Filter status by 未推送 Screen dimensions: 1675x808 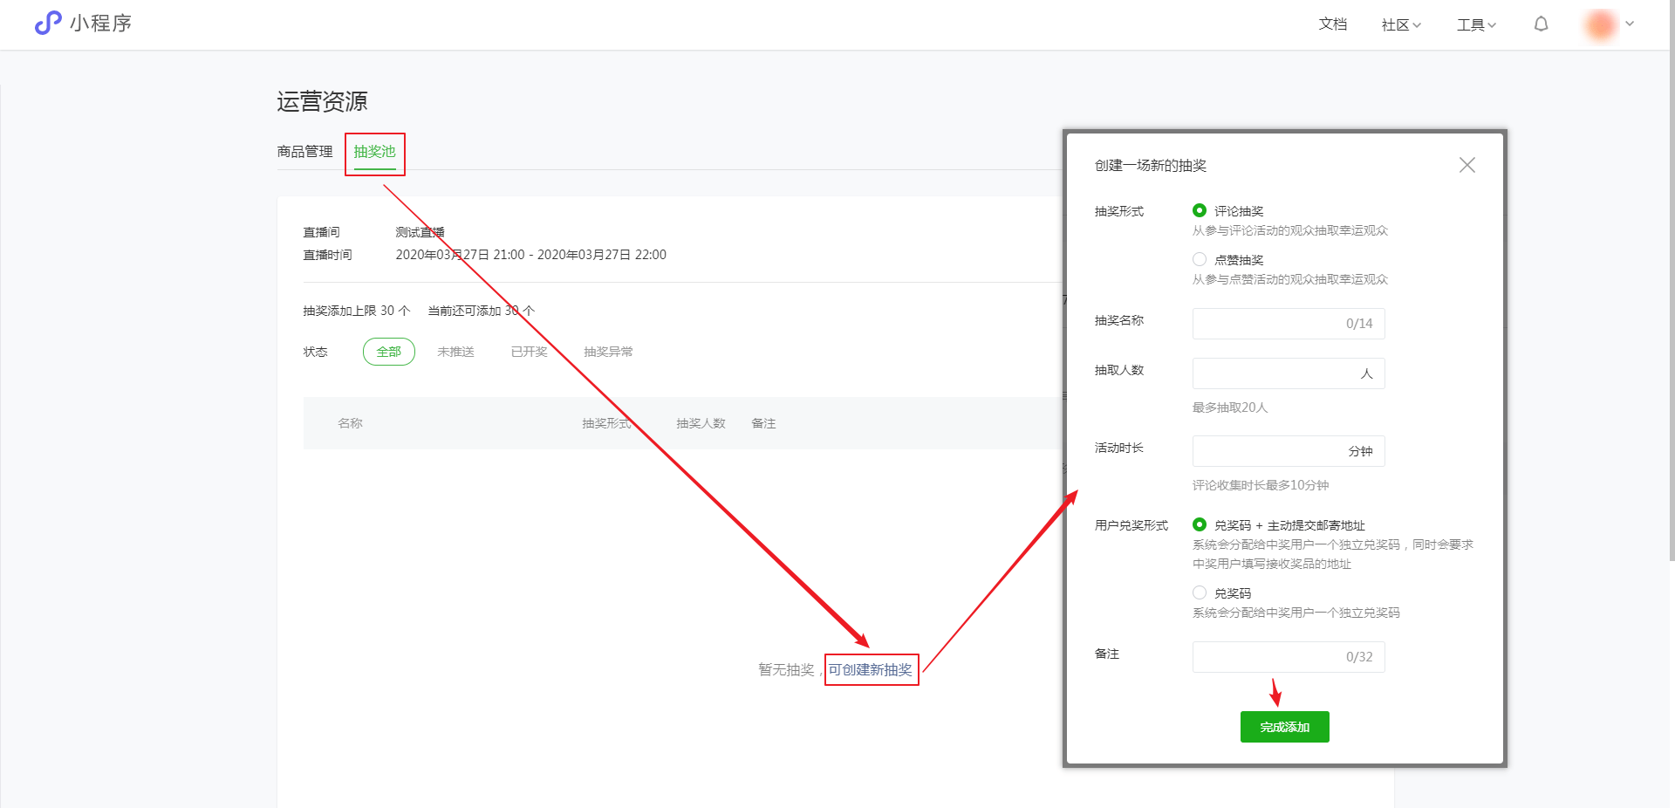click(x=455, y=352)
